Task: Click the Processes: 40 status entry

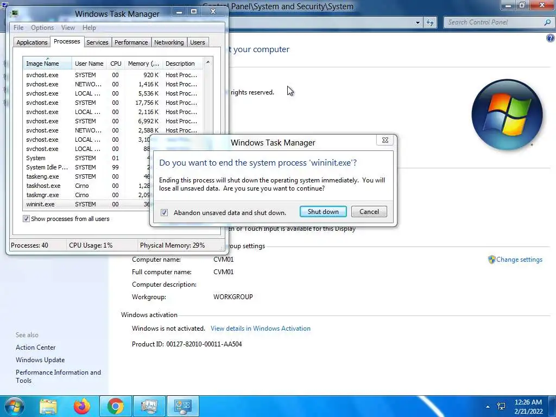Action: click(29, 245)
